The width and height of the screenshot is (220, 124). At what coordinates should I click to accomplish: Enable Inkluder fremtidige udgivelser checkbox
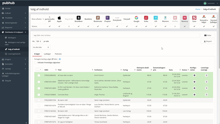pos(35,63)
